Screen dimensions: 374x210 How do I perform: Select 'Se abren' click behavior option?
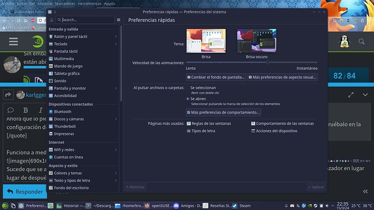[196, 99]
